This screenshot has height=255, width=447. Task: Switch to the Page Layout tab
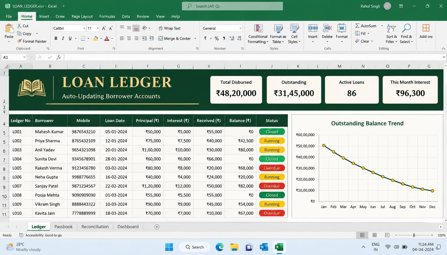[x=82, y=16]
